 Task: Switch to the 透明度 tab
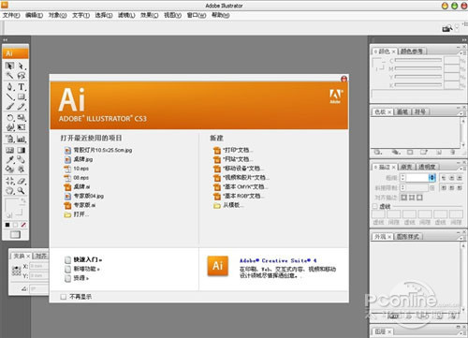tap(427, 167)
